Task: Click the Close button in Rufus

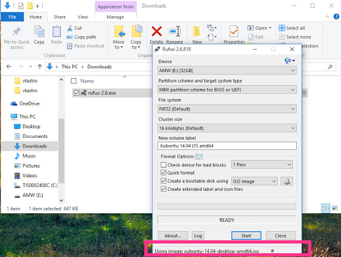Action: [280, 235]
